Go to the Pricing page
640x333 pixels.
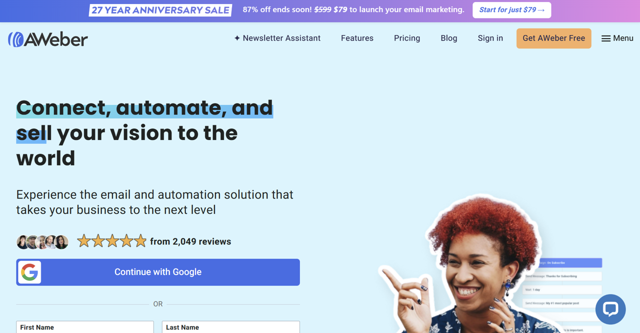(407, 38)
